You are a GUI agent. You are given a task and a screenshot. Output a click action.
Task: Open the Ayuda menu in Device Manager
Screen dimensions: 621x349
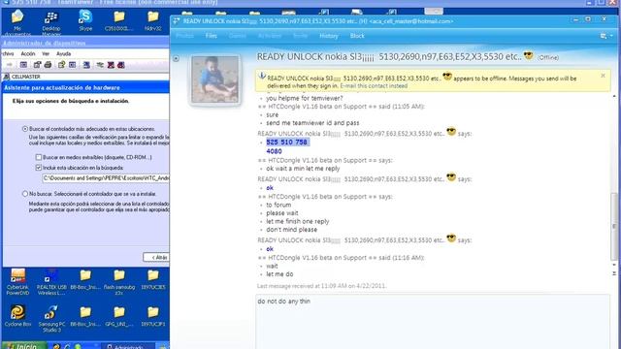tap(63, 54)
